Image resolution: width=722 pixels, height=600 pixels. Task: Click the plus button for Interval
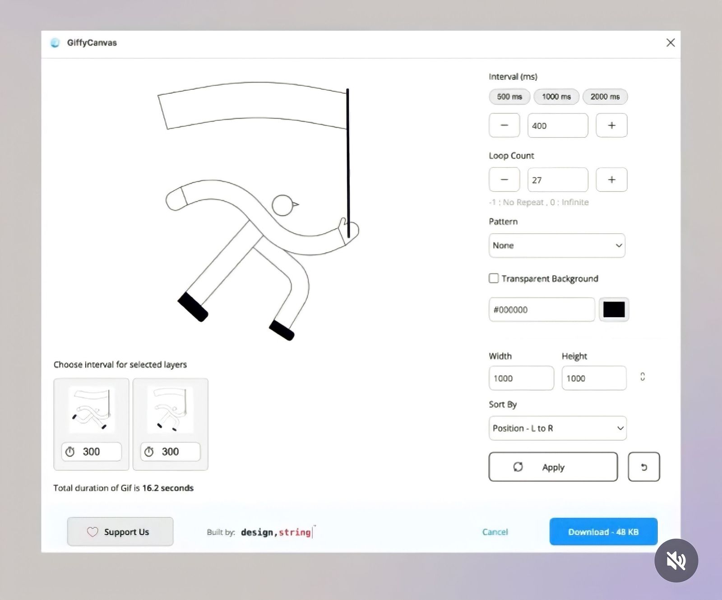point(611,125)
